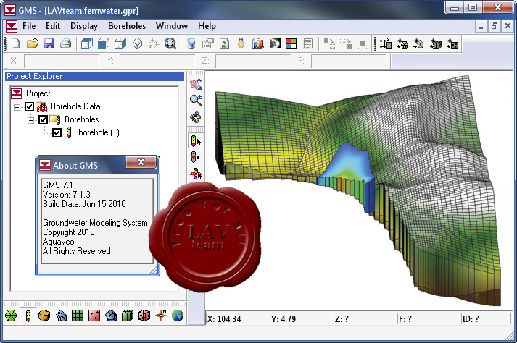Select the magnifier Frame view icon

(170, 43)
